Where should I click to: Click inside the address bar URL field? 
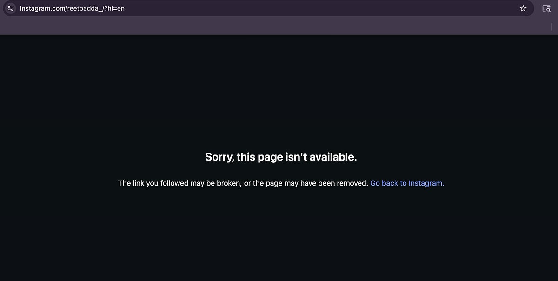[x=267, y=8]
